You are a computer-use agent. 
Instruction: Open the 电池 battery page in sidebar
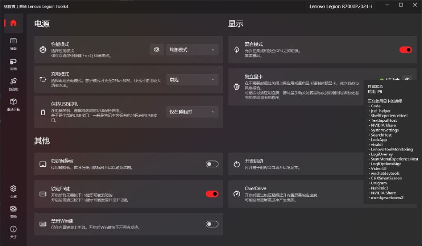pos(13,63)
